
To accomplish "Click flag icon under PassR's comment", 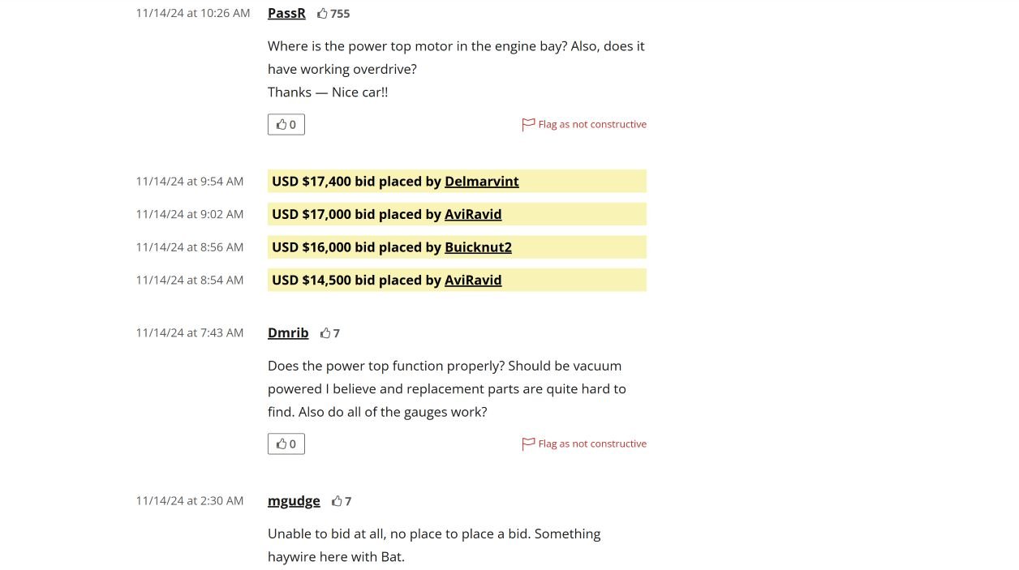I will click(528, 124).
